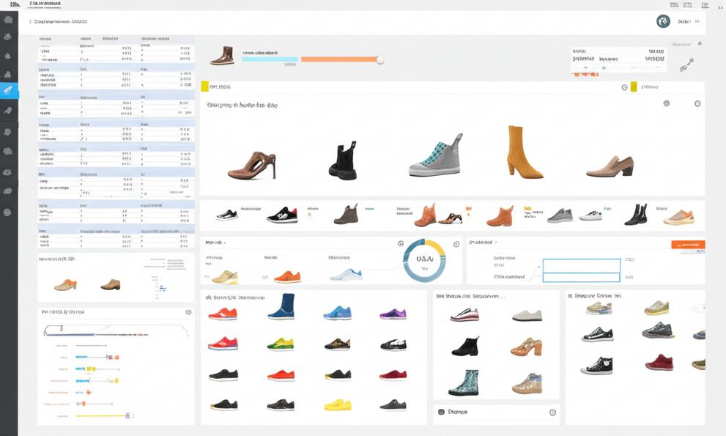Click the circular icon right of the donut chart
The width and height of the screenshot is (726, 436).
click(456, 244)
